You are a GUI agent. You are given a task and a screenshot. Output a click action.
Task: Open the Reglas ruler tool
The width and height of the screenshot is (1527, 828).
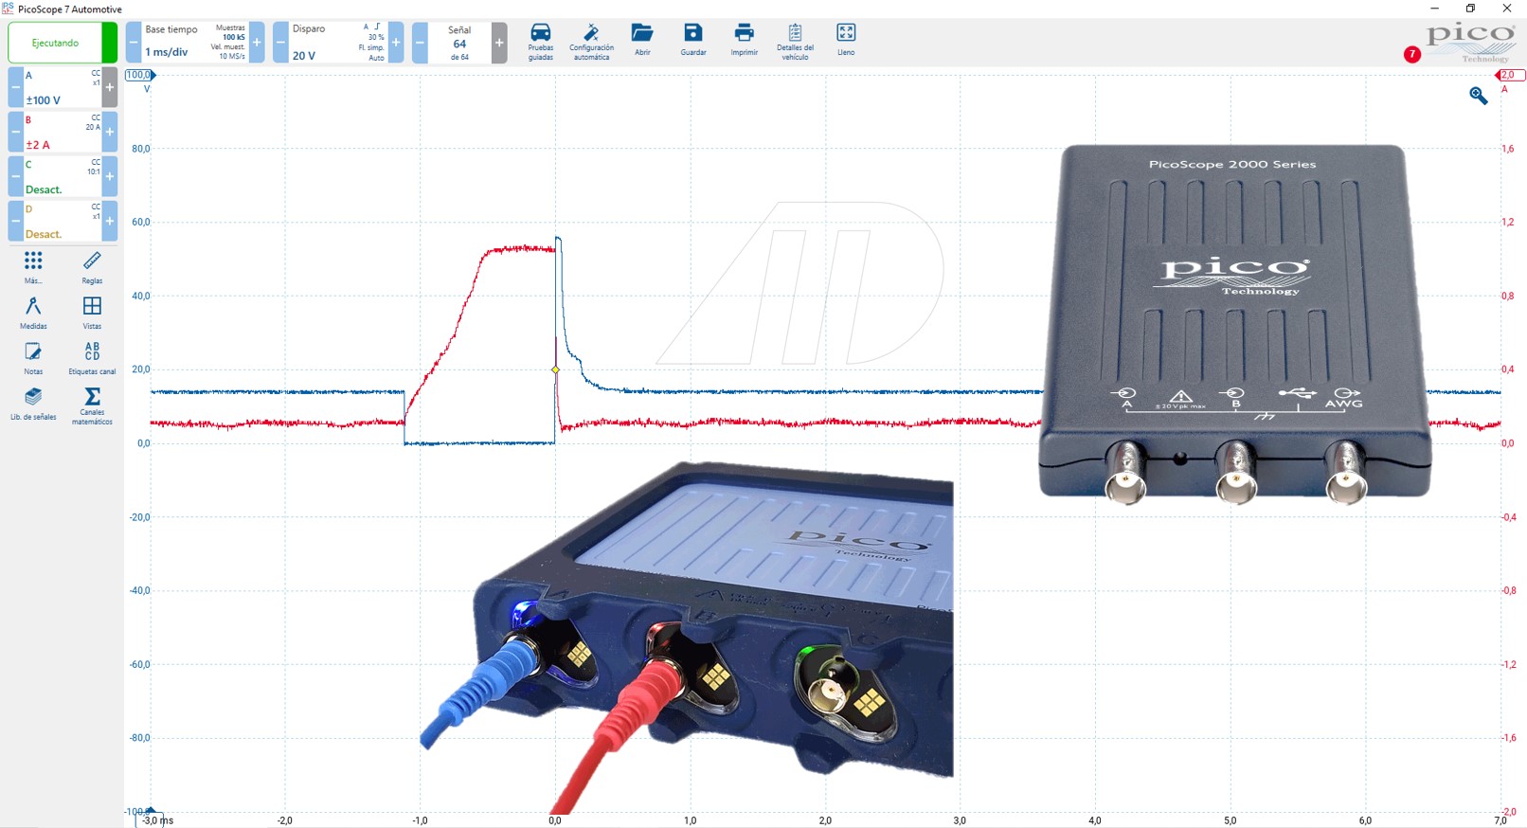(92, 266)
